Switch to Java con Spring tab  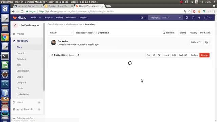pos(28,6)
